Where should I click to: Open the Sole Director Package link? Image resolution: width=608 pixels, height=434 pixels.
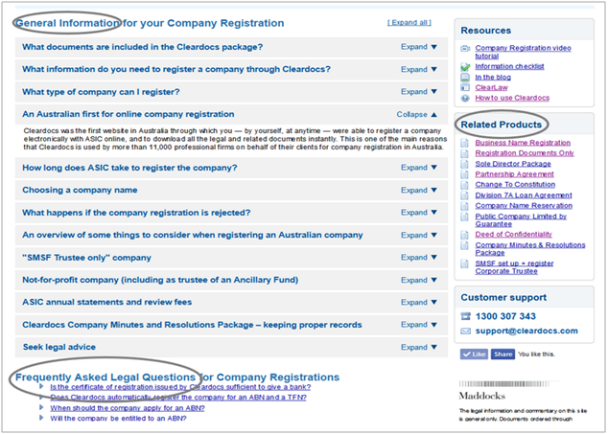pyautogui.click(x=513, y=164)
